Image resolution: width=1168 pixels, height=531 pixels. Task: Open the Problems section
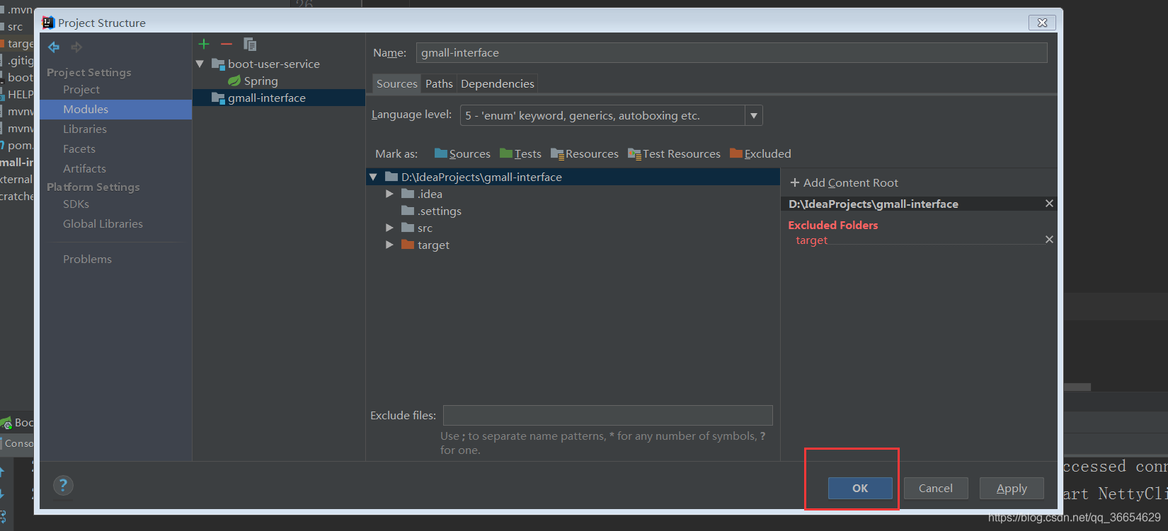coord(87,259)
